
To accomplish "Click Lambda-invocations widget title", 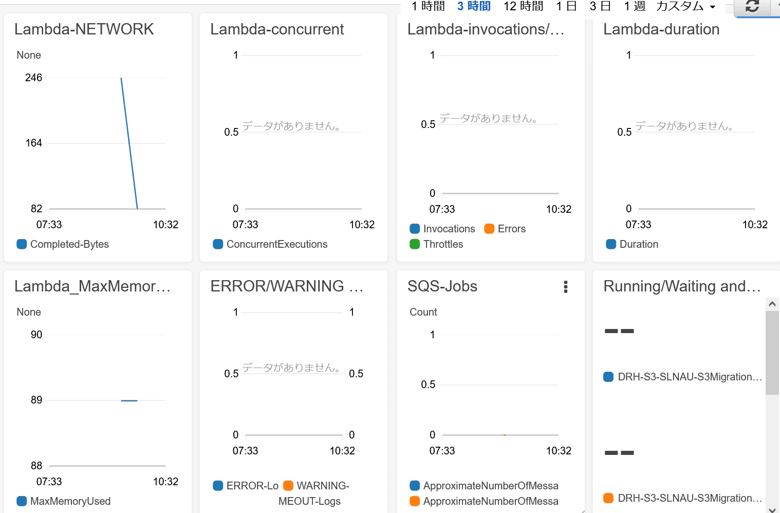I will click(x=486, y=29).
